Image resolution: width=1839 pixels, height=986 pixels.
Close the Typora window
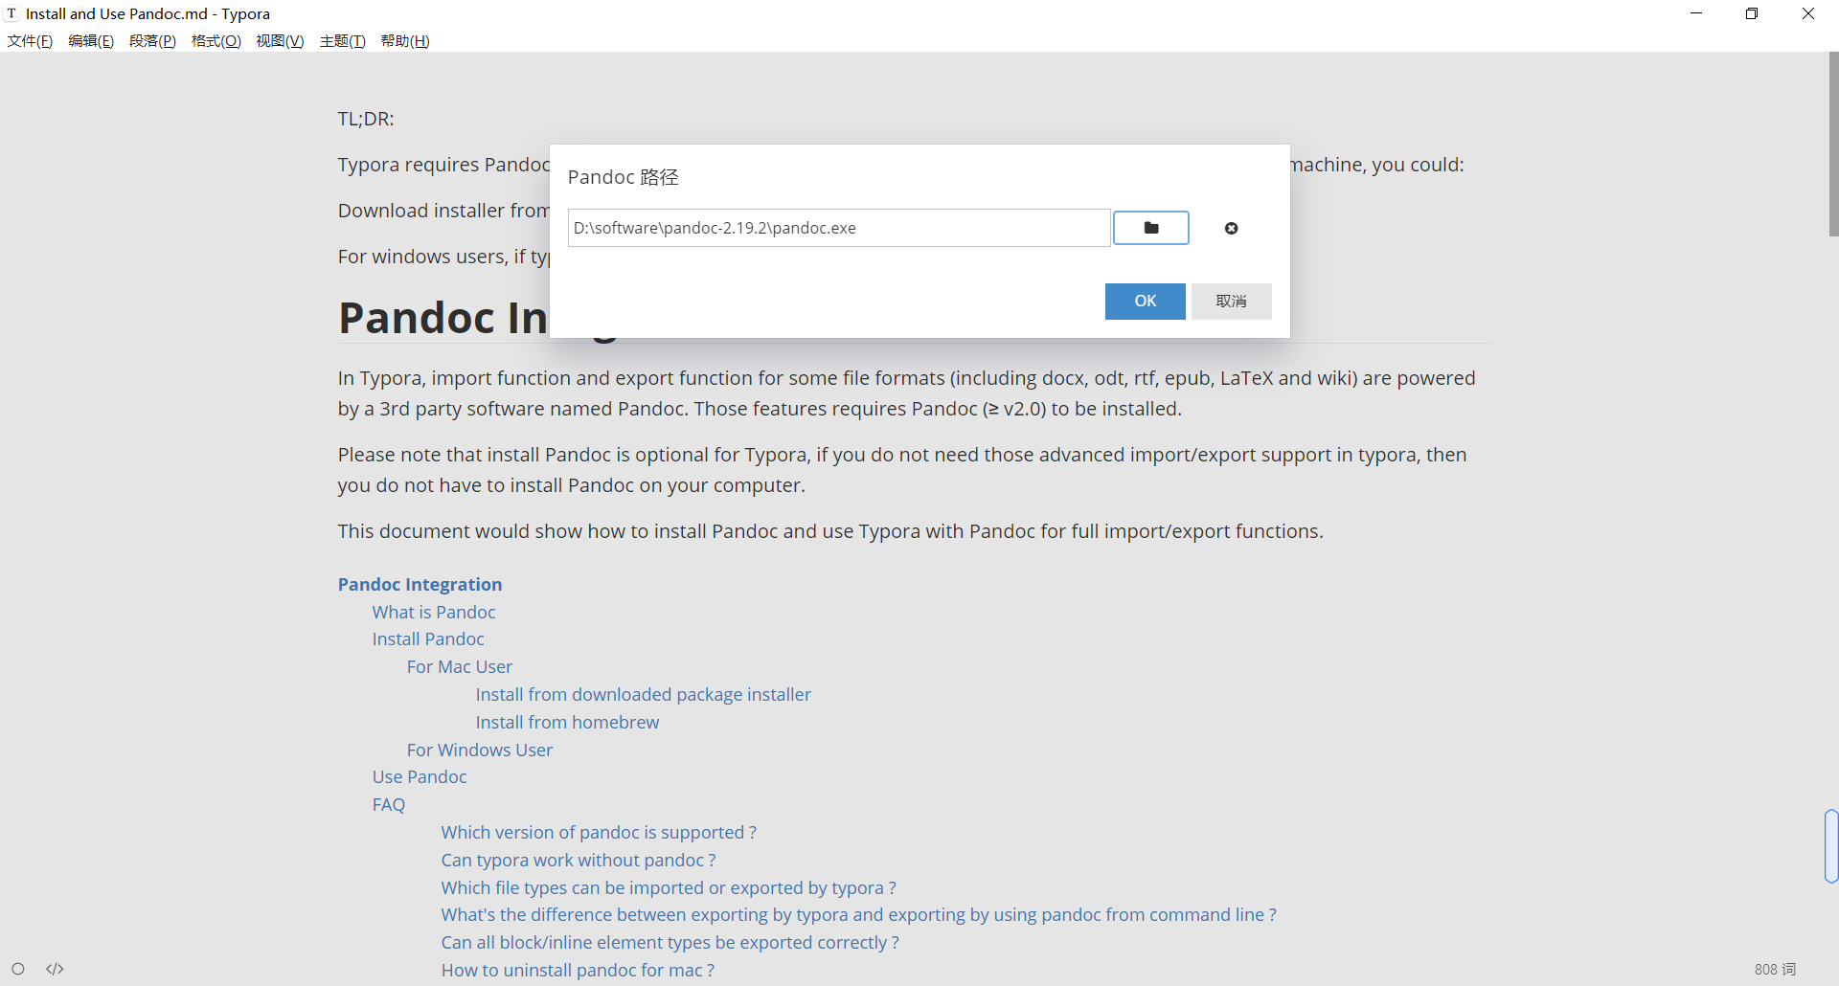click(1808, 13)
